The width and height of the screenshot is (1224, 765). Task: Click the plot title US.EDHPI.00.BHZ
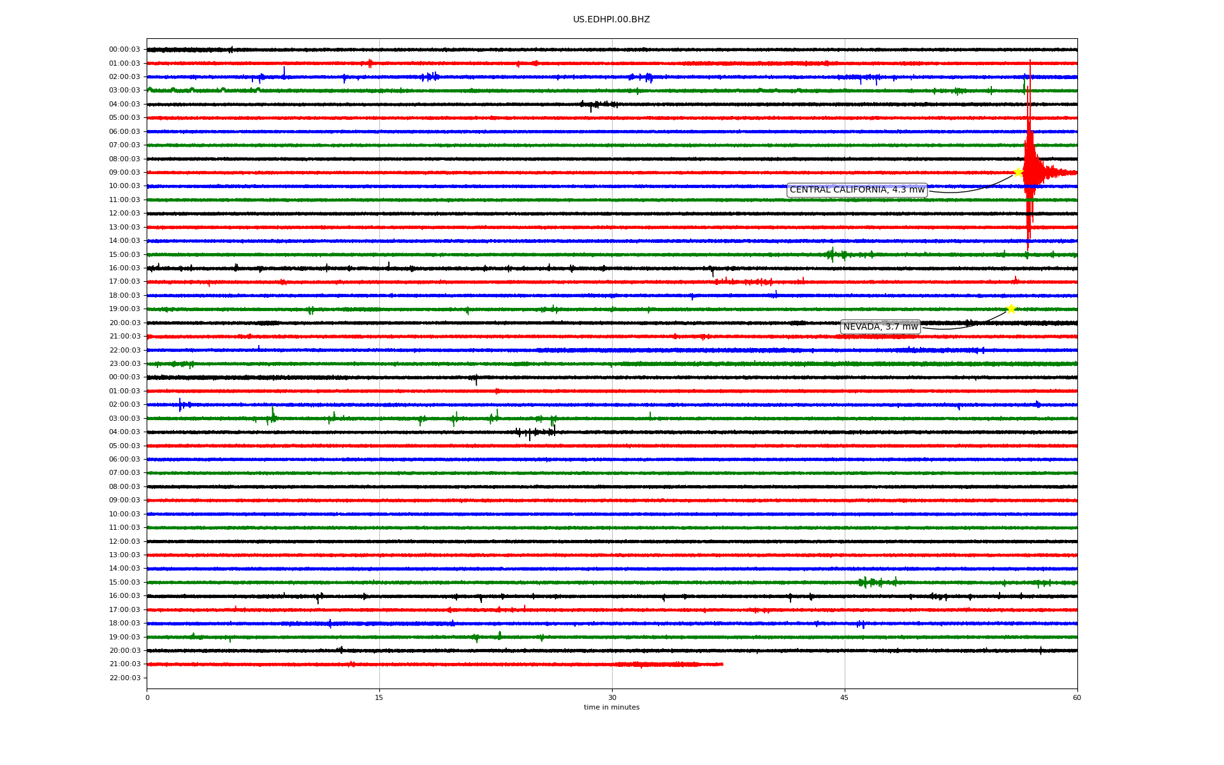(611, 20)
